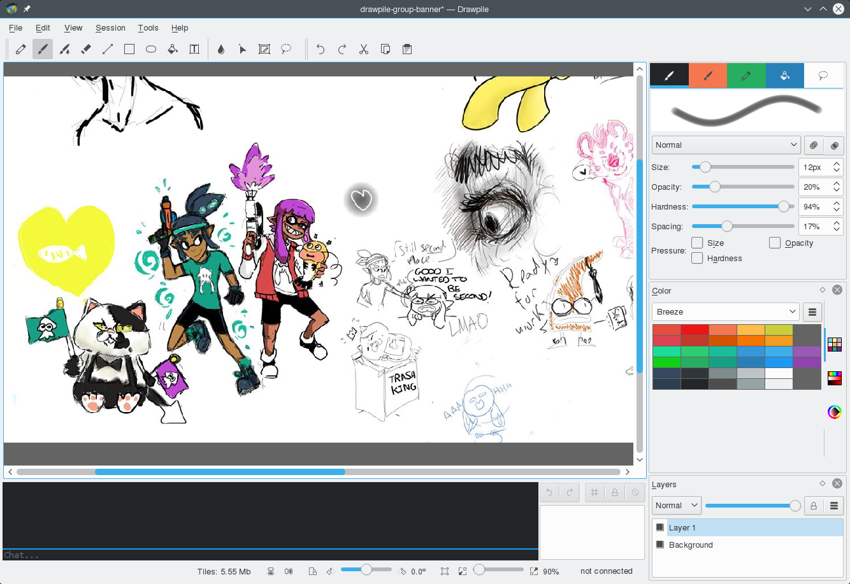This screenshot has width=850, height=584.
Task: Toggle the layer lock button
Action: [x=814, y=506]
